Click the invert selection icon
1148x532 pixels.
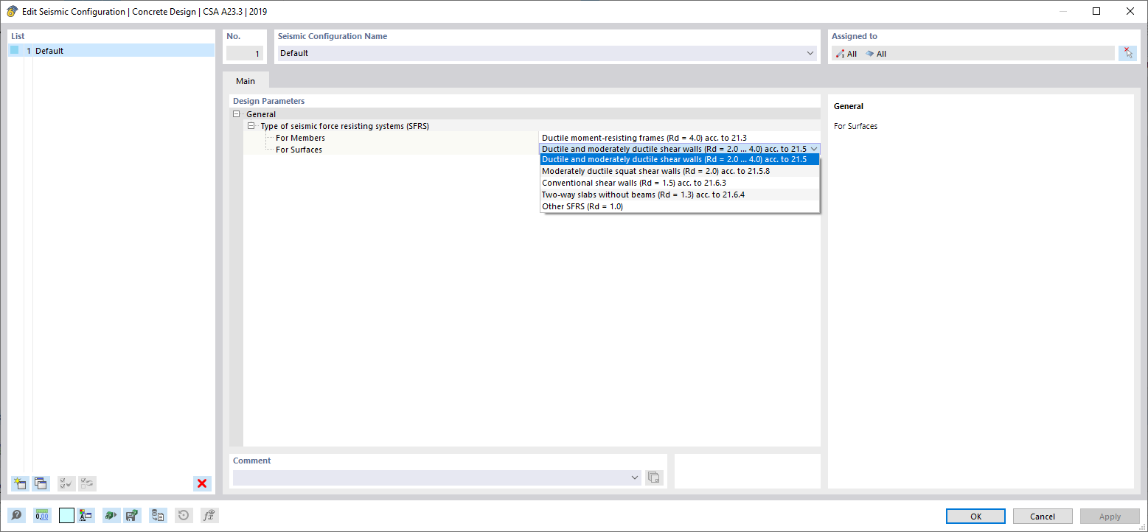pyautogui.click(x=87, y=484)
